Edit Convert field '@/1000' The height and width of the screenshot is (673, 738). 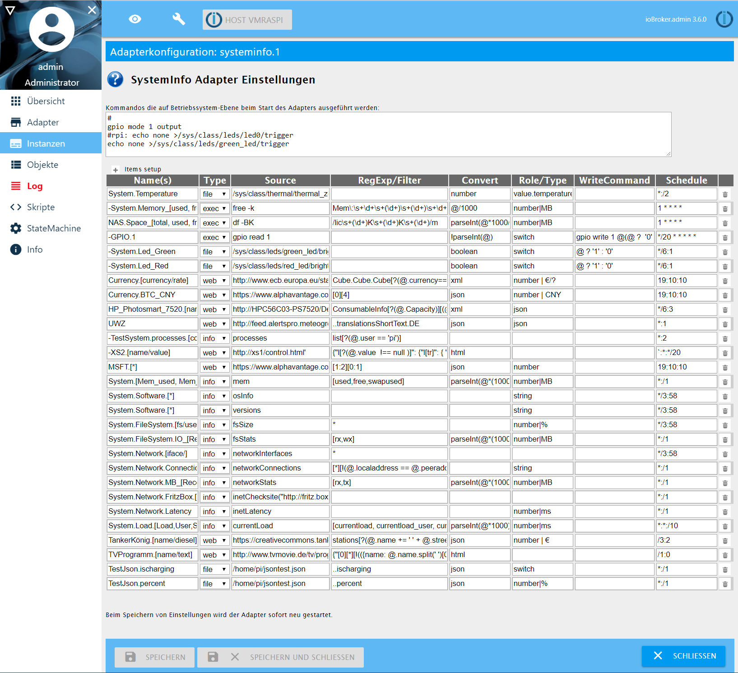click(480, 208)
